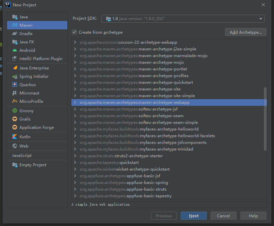
Task: Expand the maven-archetype-webapp node
Action: click(75, 102)
